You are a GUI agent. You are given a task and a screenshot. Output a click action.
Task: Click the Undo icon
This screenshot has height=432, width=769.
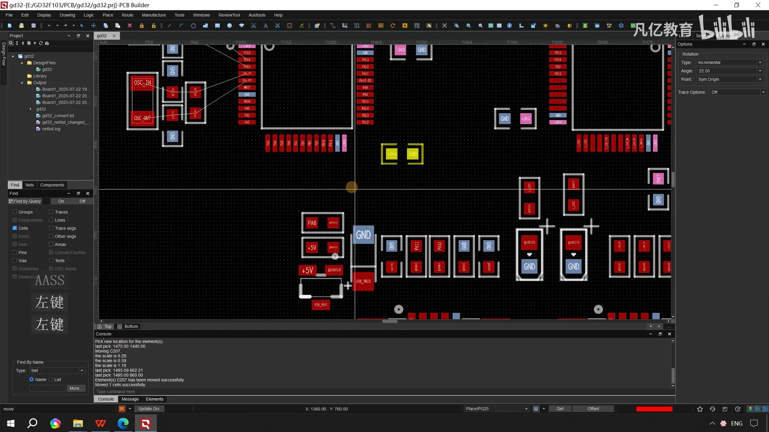pos(49,26)
